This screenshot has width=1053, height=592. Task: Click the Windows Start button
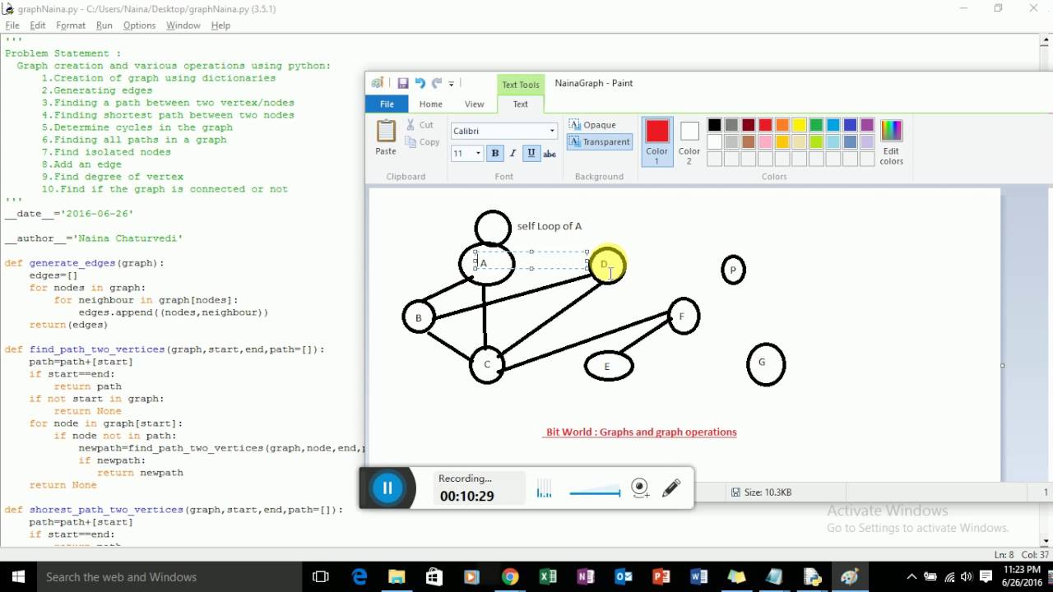[17, 576]
